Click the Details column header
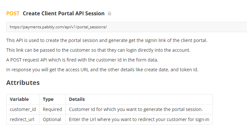This screenshot has width=247, height=137. (x=139, y=99)
